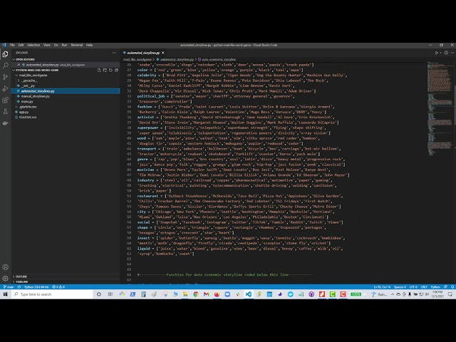Click the Ln, Col cursor position indicator
Viewport: 456px width, 342px height.
[382, 286]
